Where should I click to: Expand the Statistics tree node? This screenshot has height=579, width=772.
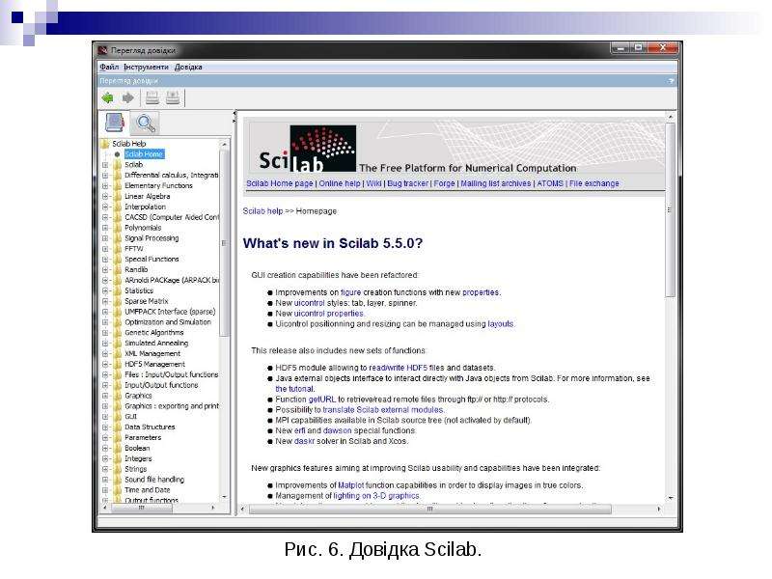[105, 291]
